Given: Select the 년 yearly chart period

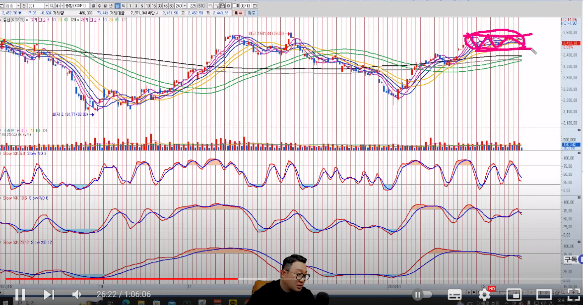Looking at the screenshot, I should click(x=111, y=6).
